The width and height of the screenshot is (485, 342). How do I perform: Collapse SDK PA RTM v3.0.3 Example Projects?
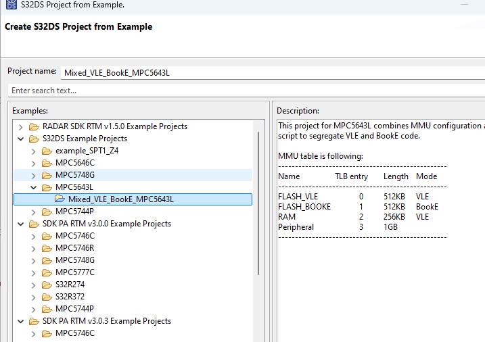click(20, 321)
